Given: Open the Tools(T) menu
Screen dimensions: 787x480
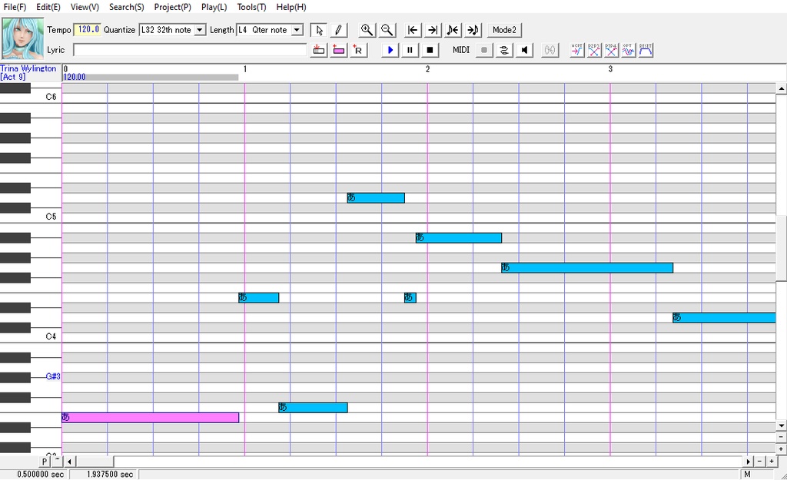Looking at the screenshot, I should [x=251, y=7].
